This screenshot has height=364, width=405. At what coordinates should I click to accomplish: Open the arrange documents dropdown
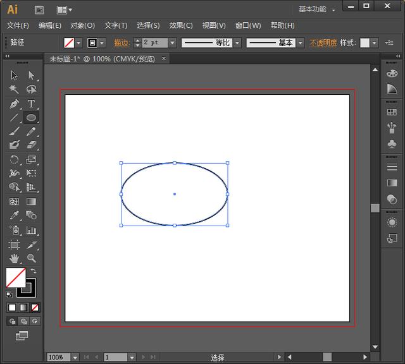65,10
